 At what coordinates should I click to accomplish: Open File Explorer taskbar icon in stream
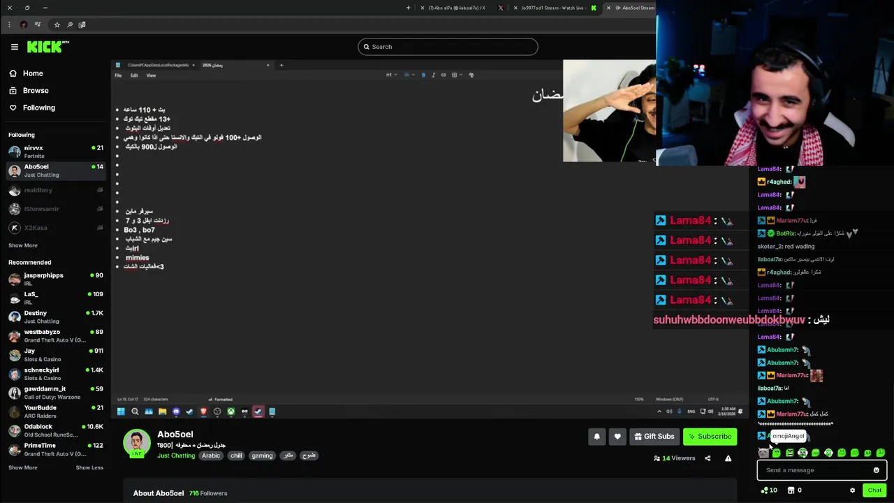[x=162, y=411]
